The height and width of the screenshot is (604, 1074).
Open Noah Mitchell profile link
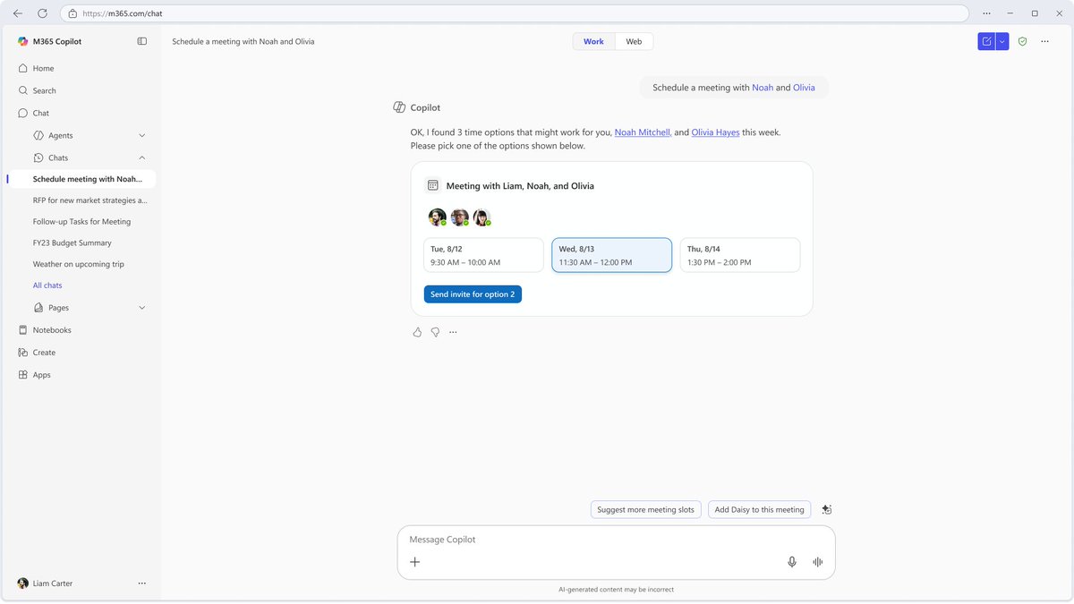642,132
